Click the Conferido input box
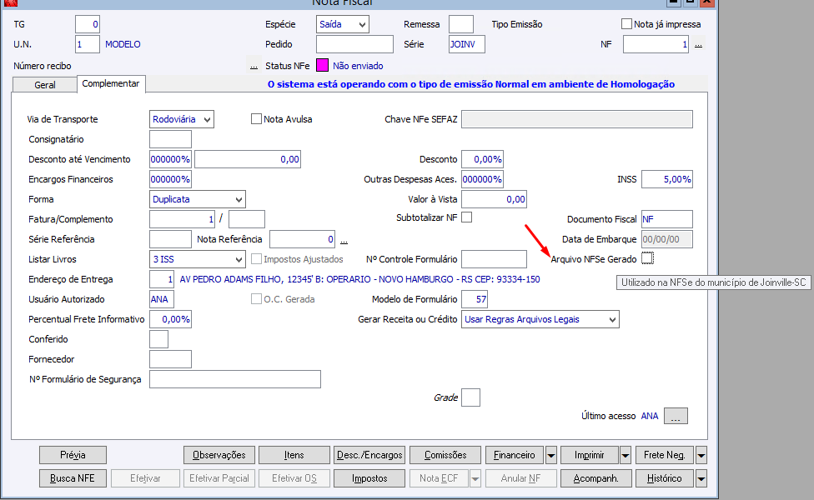Viewport: 814px width, 500px height. [x=158, y=339]
